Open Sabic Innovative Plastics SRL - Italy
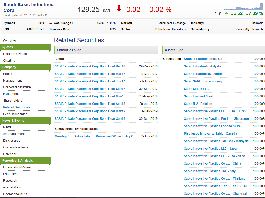Viewport: 265px width, 198px height. click(210, 171)
